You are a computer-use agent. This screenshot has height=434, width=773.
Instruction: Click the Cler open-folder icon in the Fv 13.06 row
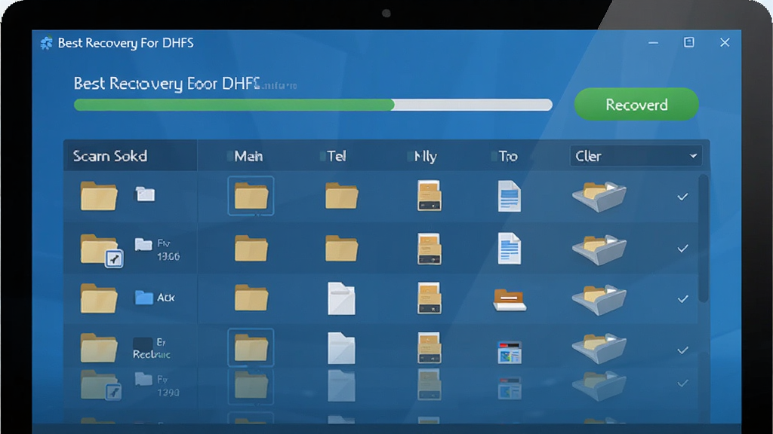pos(599,249)
